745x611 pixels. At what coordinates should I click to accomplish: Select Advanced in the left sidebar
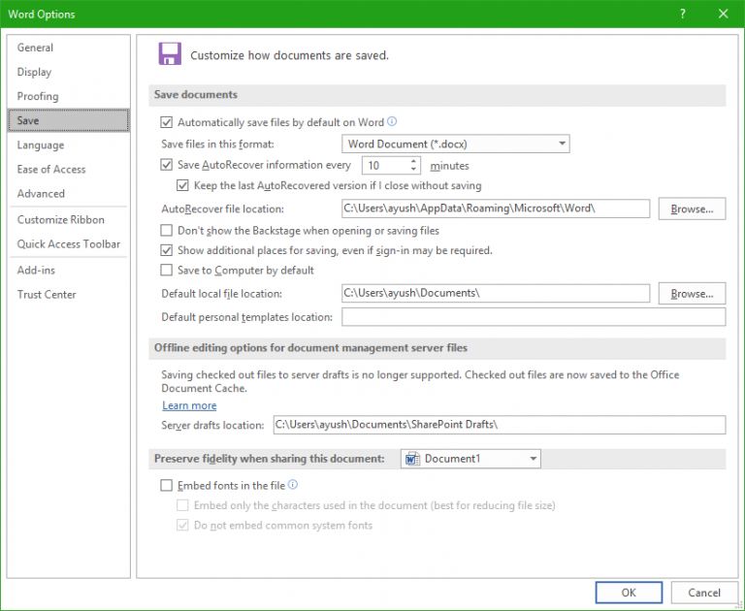pos(41,194)
